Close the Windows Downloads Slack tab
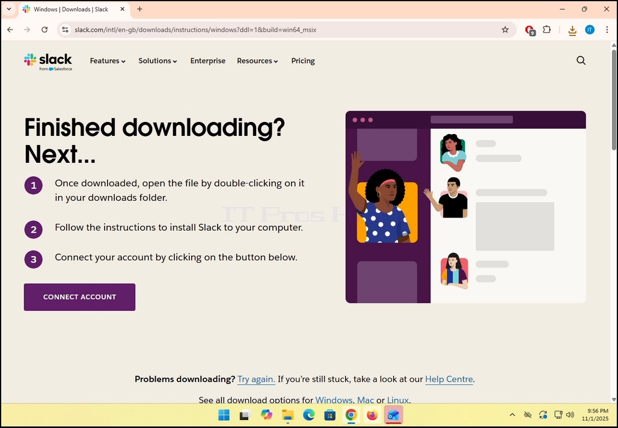618x428 pixels. tap(123, 9)
